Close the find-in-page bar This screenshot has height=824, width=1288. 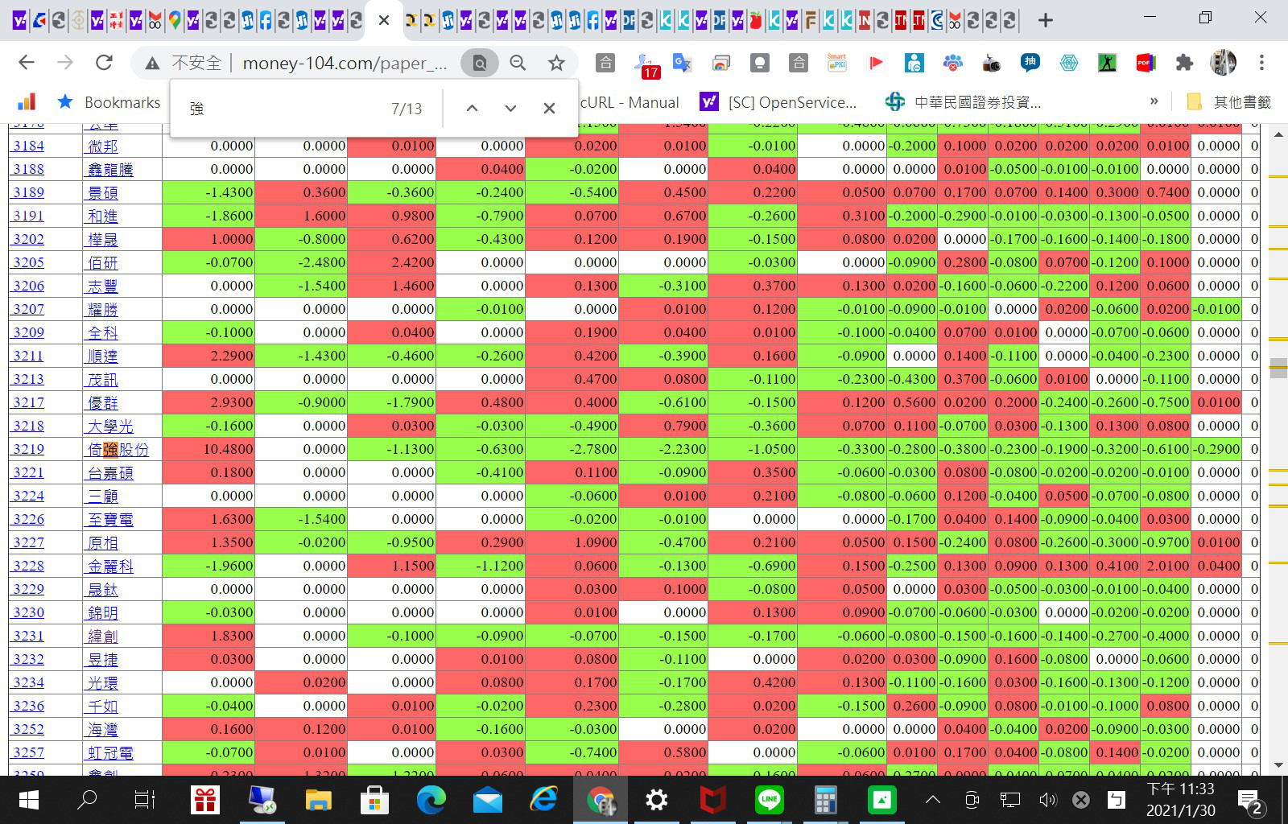coord(549,109)
